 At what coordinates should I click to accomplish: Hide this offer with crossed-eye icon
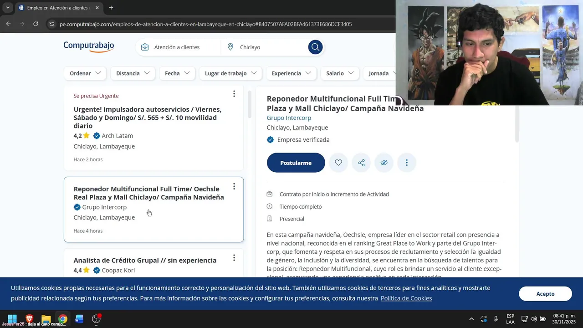pos(384,163)
